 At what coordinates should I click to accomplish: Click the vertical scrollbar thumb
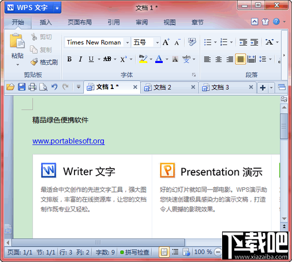point(284,126)
